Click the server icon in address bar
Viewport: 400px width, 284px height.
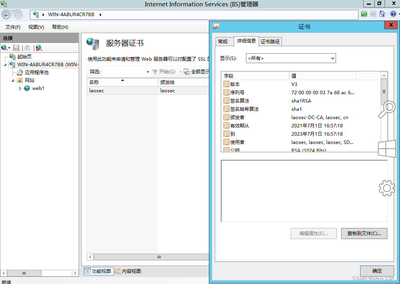[x=36, y=15]
